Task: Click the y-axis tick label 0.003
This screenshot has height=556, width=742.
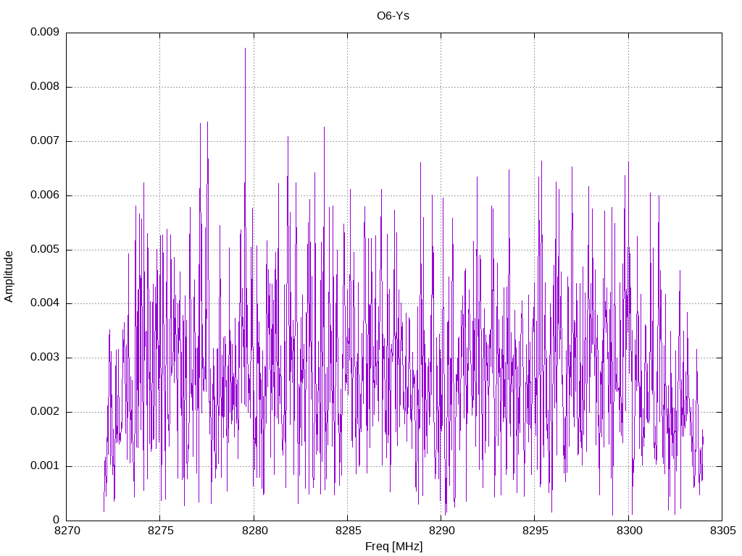Action: point(45,358)
